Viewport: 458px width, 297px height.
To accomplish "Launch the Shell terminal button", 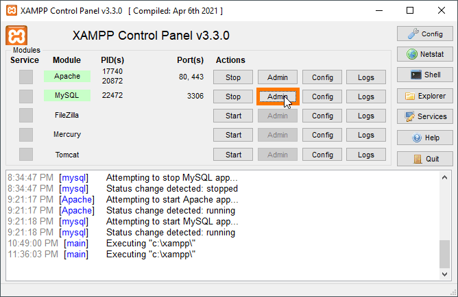I will (x=424, y=75).
